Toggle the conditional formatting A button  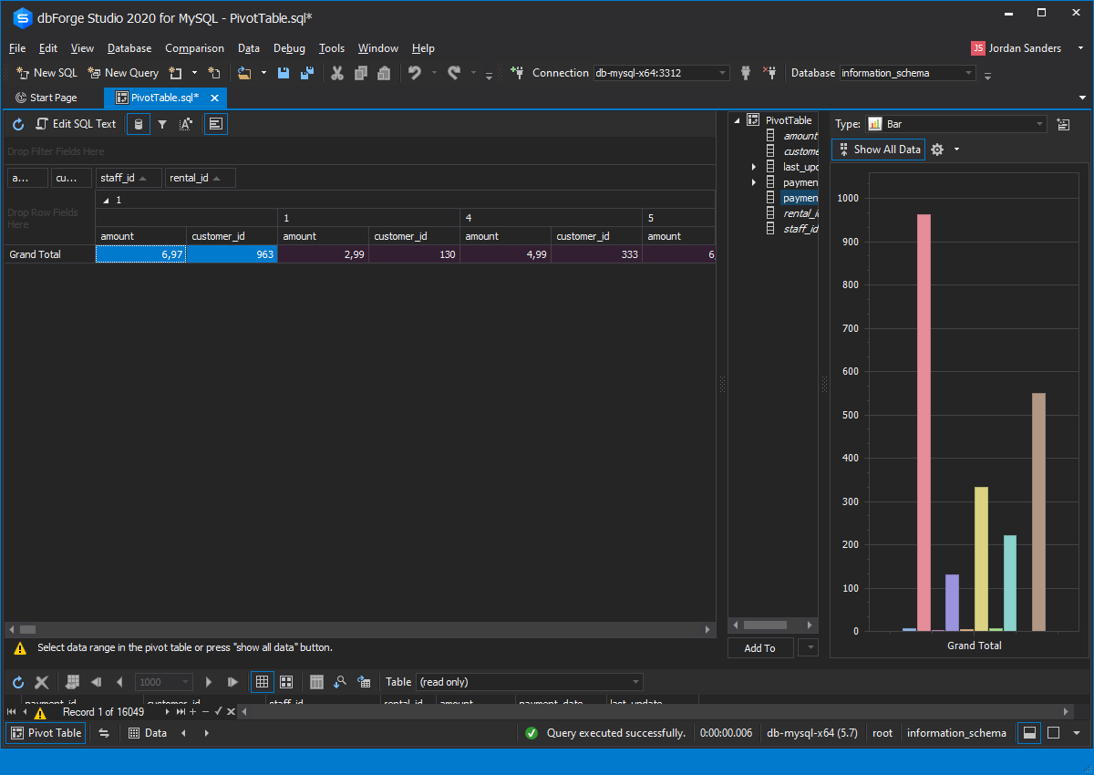(x=186, y=124)
